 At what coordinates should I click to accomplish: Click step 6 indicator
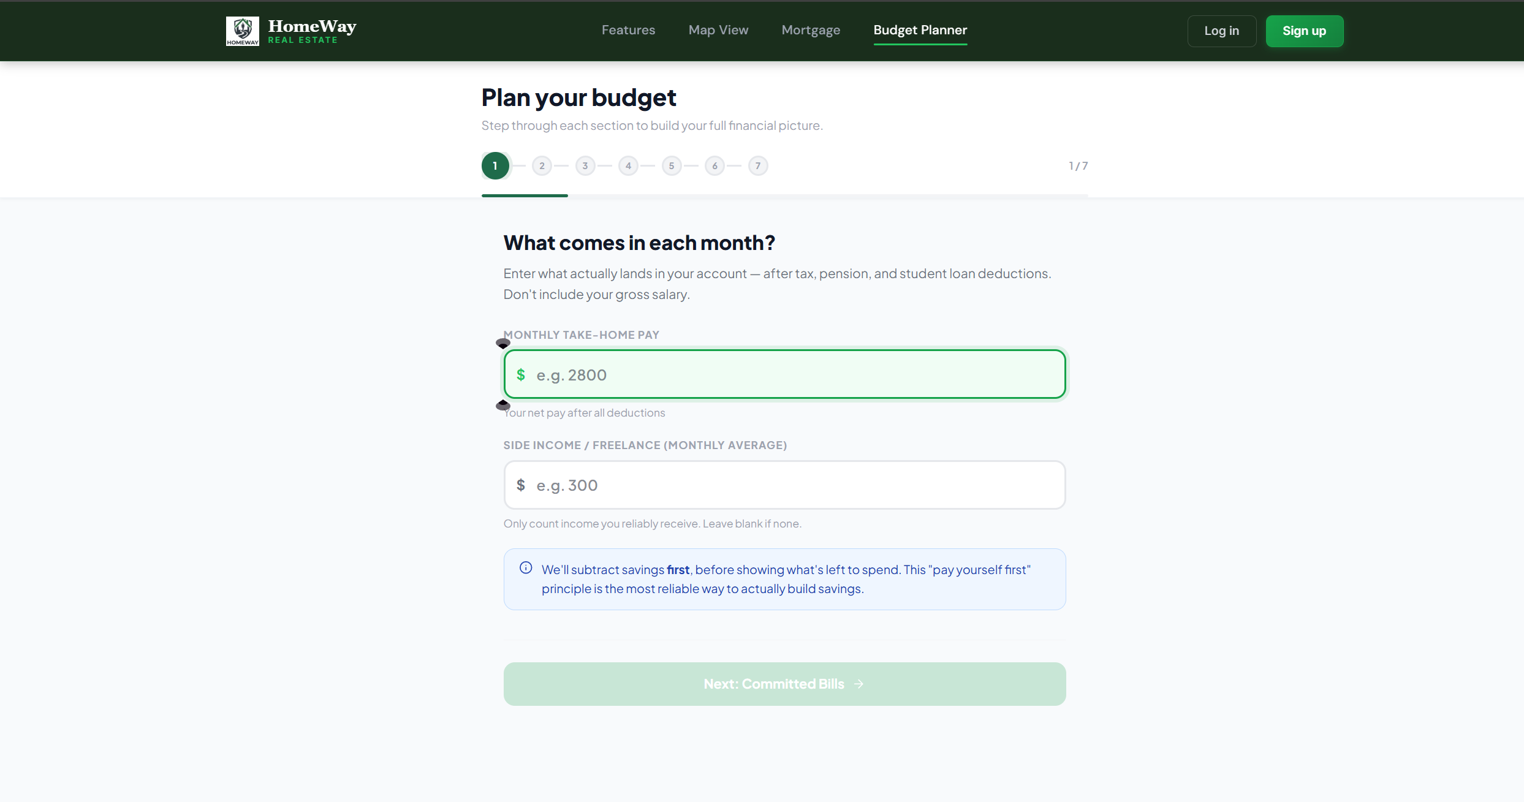pos(715,166)
